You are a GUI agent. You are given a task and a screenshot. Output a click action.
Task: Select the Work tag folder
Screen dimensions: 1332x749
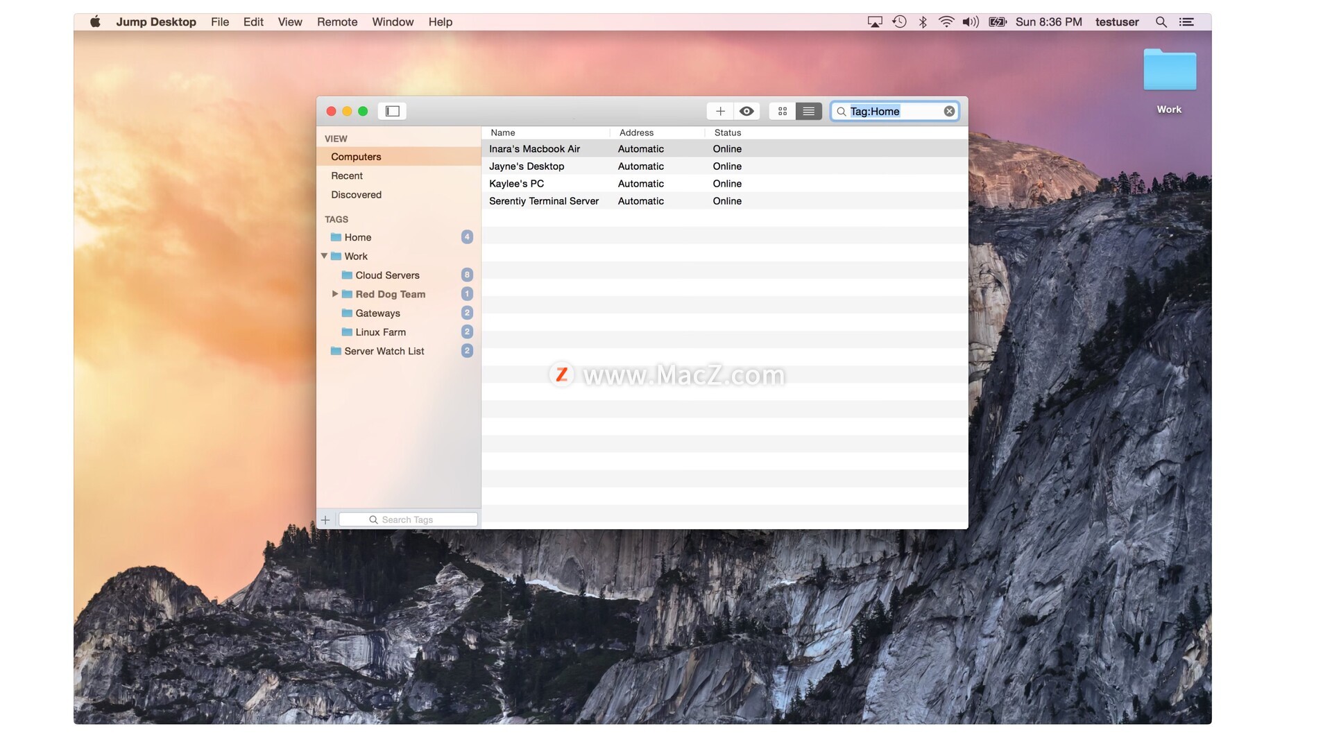tap(398, 256)
